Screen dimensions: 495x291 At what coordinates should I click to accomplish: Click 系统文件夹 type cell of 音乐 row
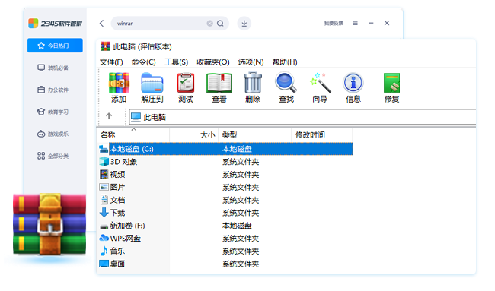click(241, 251)
